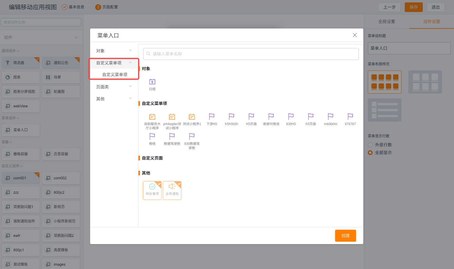Screen dimensions: 454x269
Task: Click the 请输入菜单名称 search field
Action: (251, 54)
